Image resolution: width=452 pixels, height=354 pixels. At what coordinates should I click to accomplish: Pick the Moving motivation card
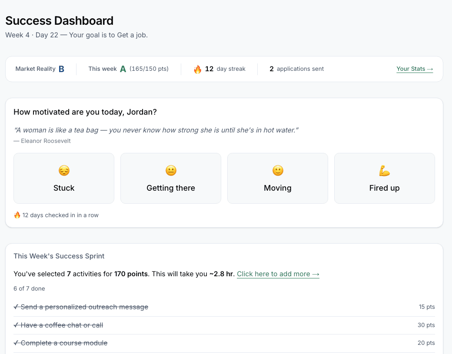coord(278,178)
